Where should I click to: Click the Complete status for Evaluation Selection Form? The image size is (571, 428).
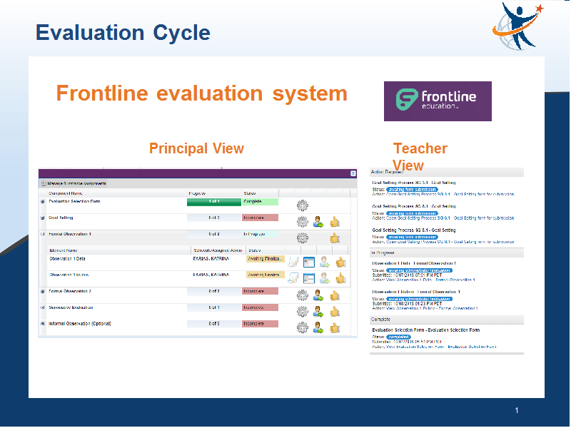(260, 202)
